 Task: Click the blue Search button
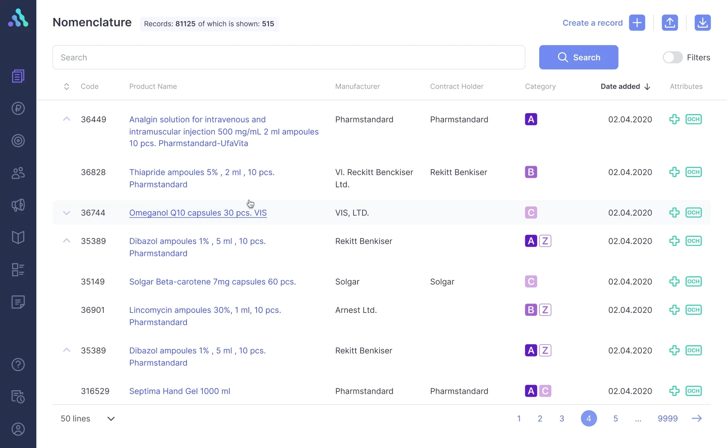578,57
